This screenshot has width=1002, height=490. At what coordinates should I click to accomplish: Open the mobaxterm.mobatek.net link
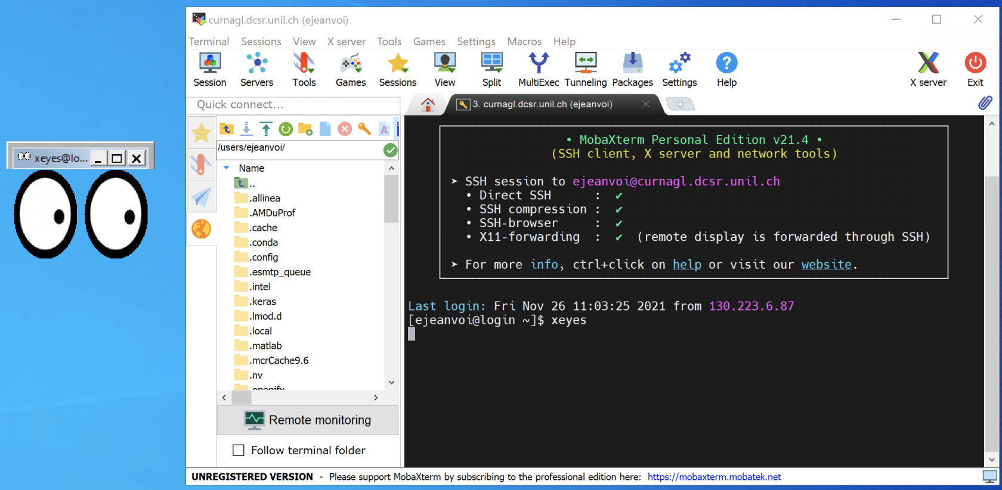click(x=714, y=477)
